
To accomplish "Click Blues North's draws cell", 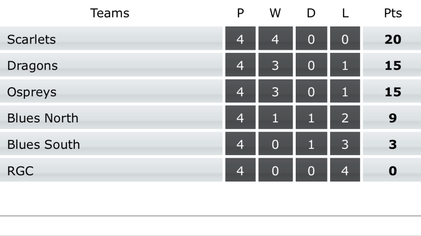I will pyautogui.click(x=311, y=118).
